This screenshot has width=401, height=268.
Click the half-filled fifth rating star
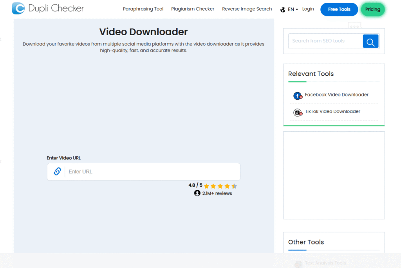pyautogui.click(x=234, y=186)
